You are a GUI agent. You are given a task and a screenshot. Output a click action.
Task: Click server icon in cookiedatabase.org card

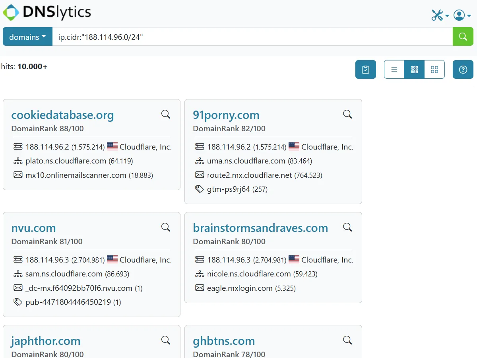pos(18,147)
